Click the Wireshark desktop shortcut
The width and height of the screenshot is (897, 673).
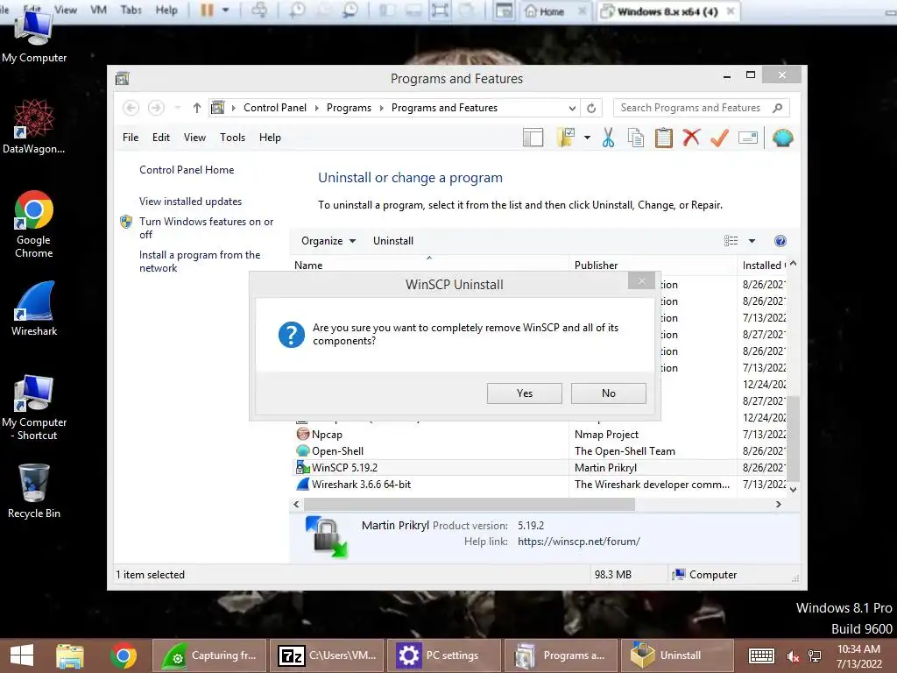(34, 308)
